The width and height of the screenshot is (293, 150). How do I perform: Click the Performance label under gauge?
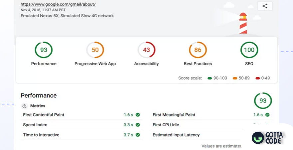point(44,64)
